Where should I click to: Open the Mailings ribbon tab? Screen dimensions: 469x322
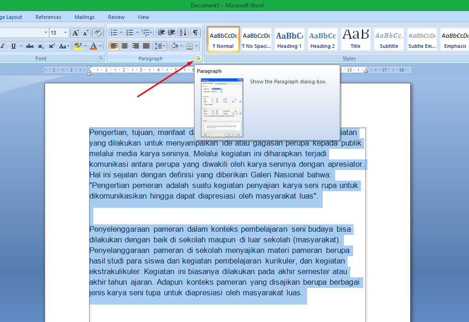click(x=85, y=17)
